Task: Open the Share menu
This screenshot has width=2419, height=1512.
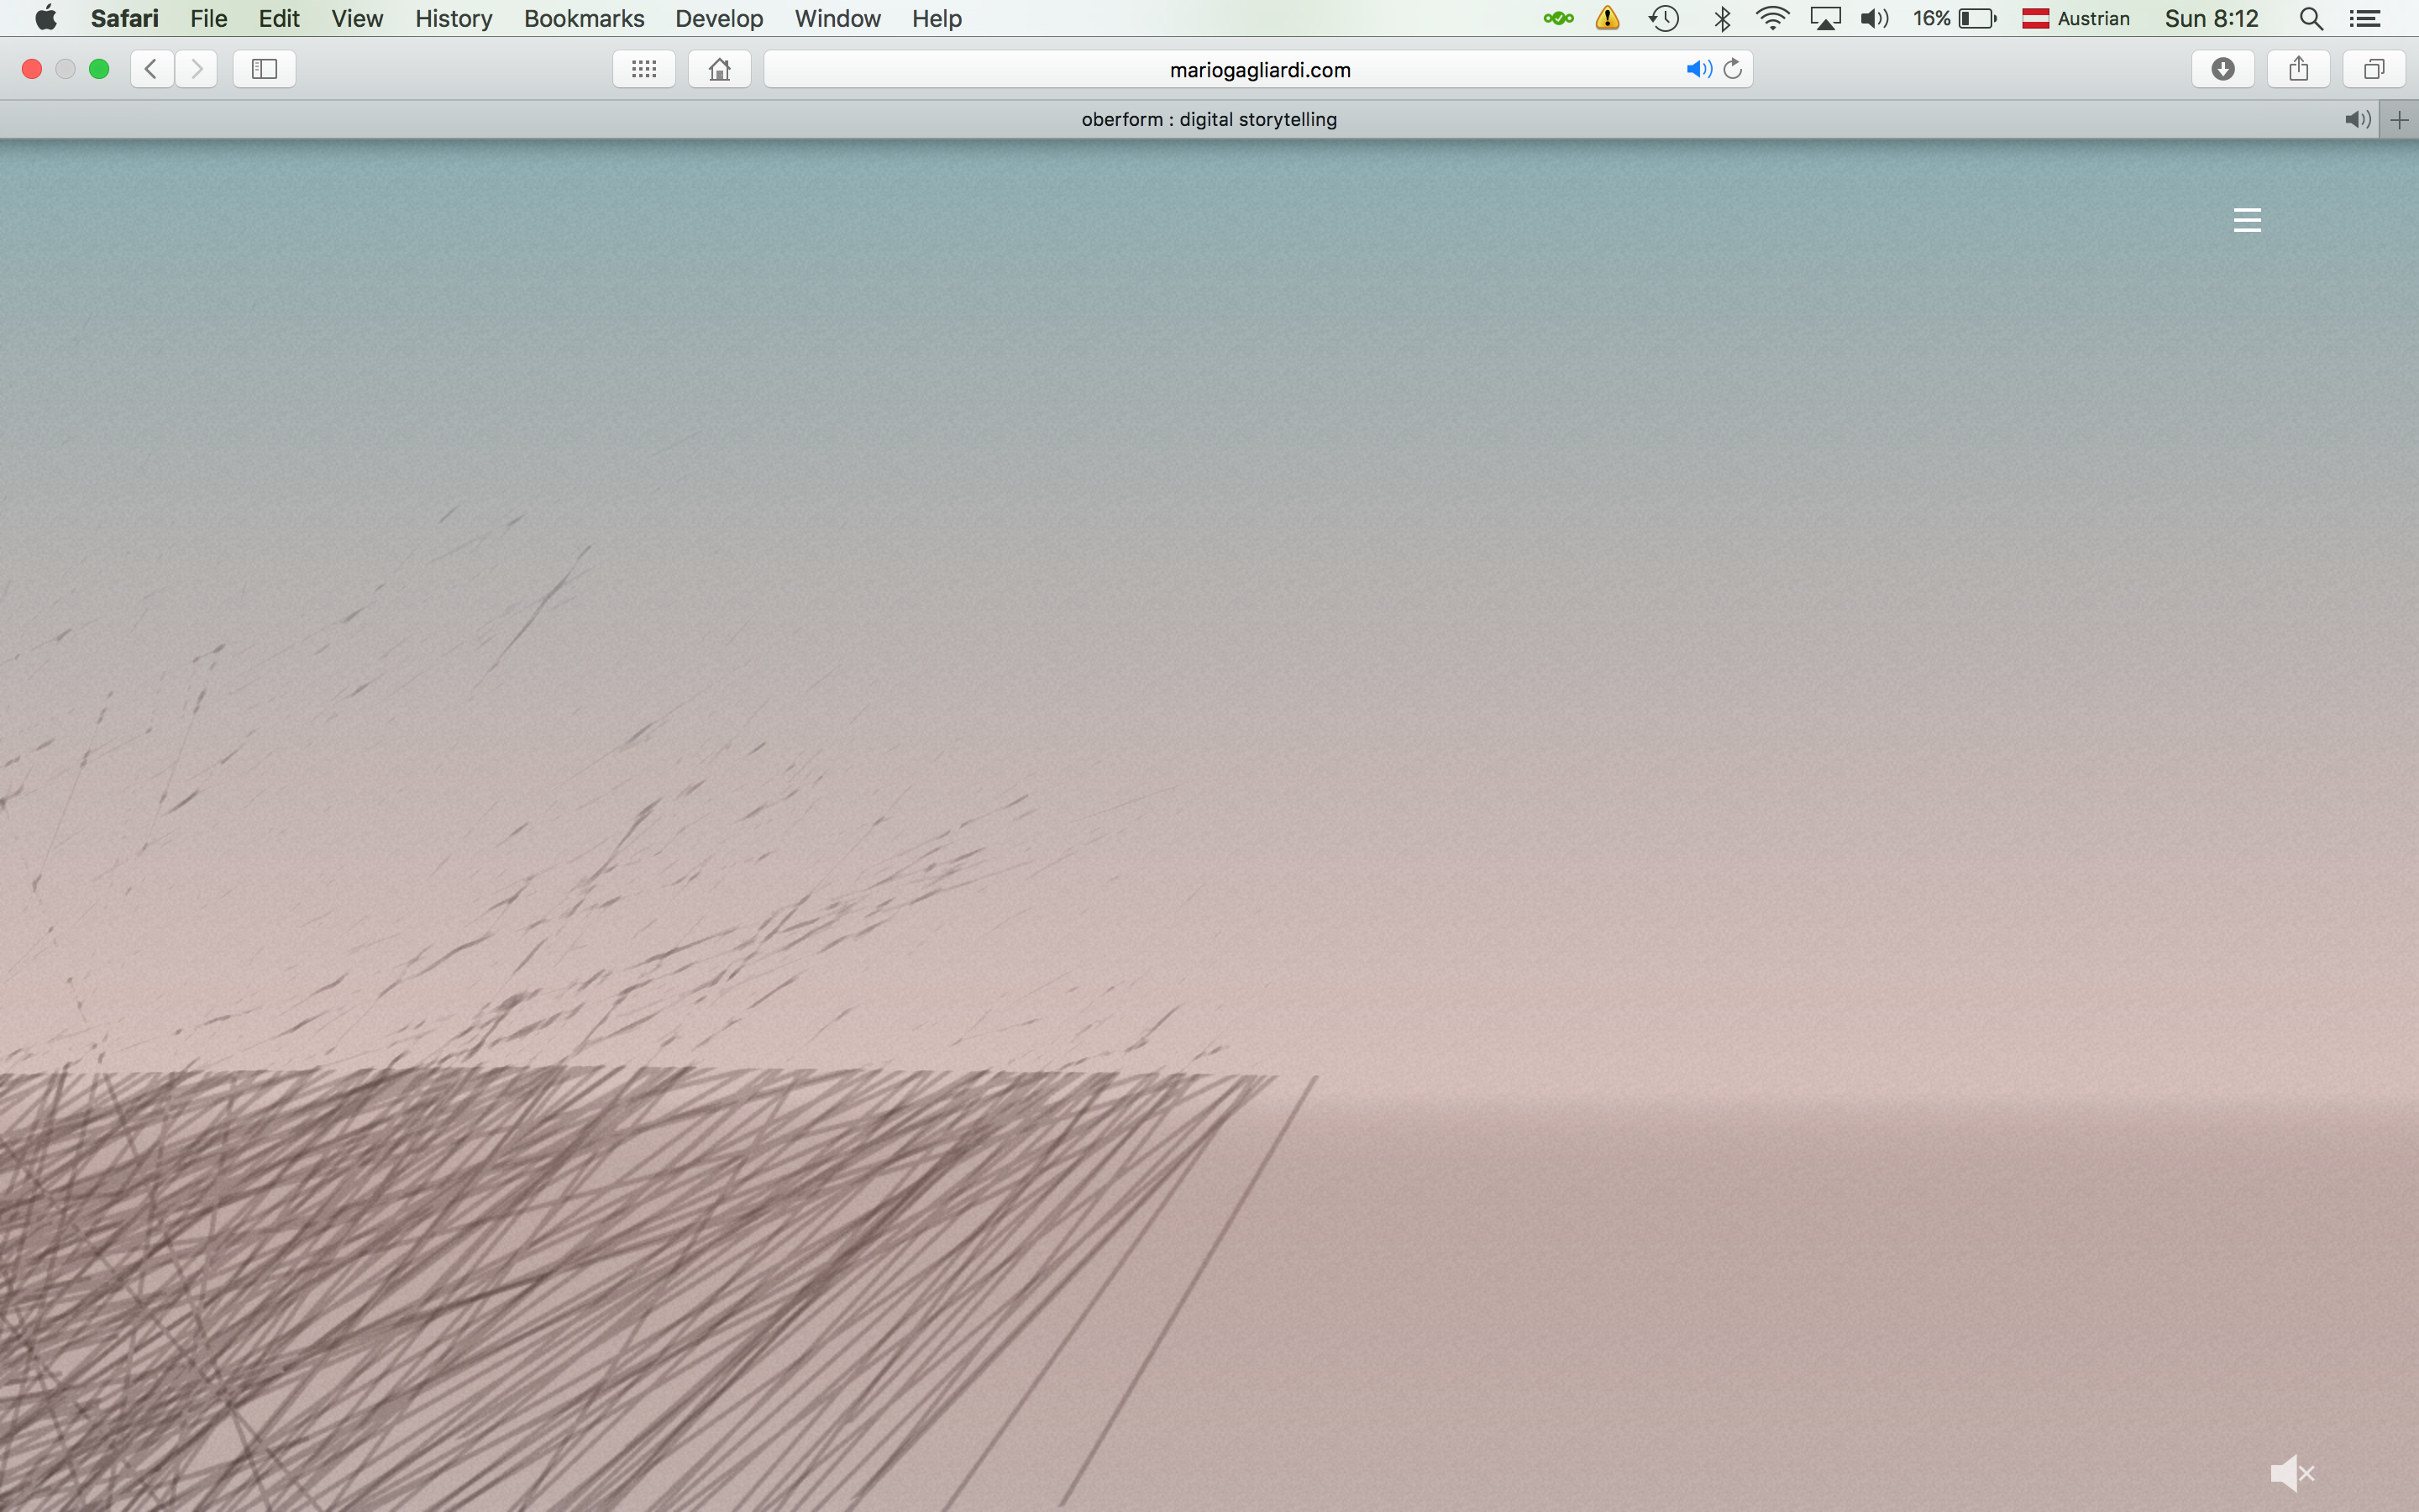Action: [2299, 69]
